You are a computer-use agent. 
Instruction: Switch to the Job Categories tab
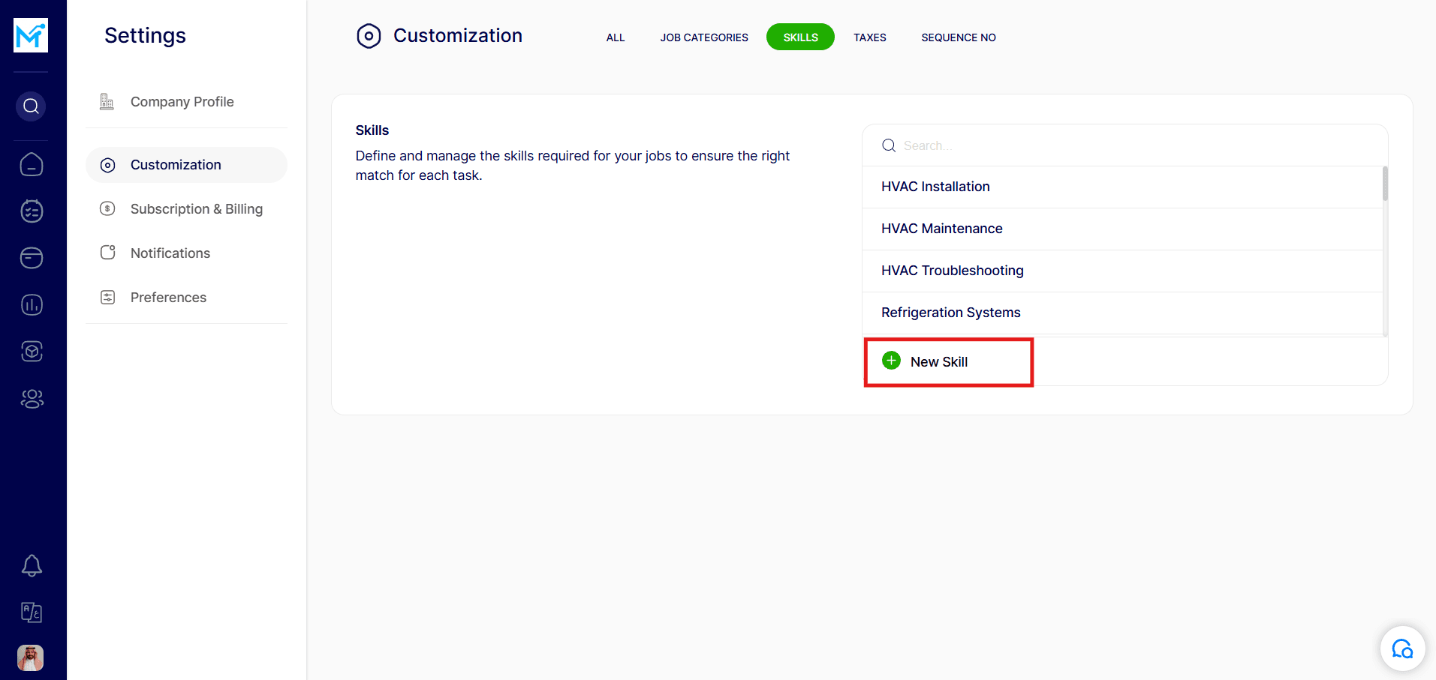[703, 37]
